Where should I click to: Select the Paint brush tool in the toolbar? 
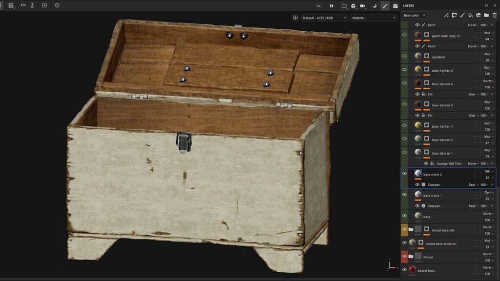coord(385,5)
